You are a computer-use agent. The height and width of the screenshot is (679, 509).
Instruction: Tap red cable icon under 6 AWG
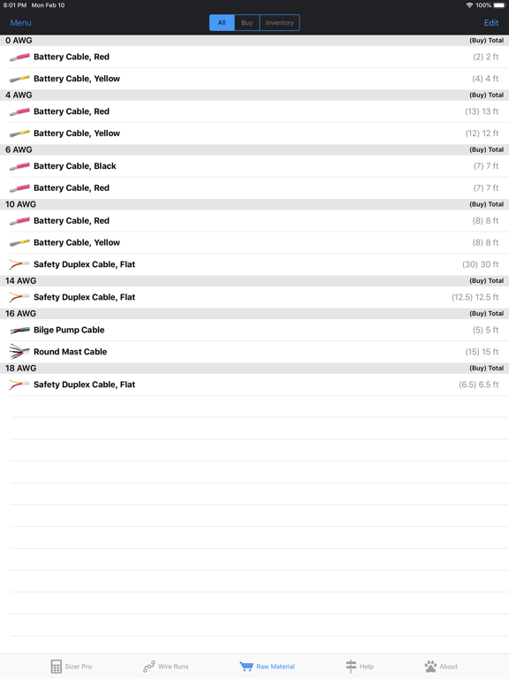pyautogui.click(x=19, y=188)
